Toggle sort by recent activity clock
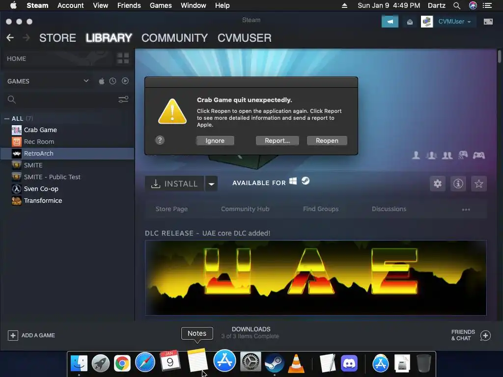Viewport: 503px width, 377px height. tap(112, 81)
